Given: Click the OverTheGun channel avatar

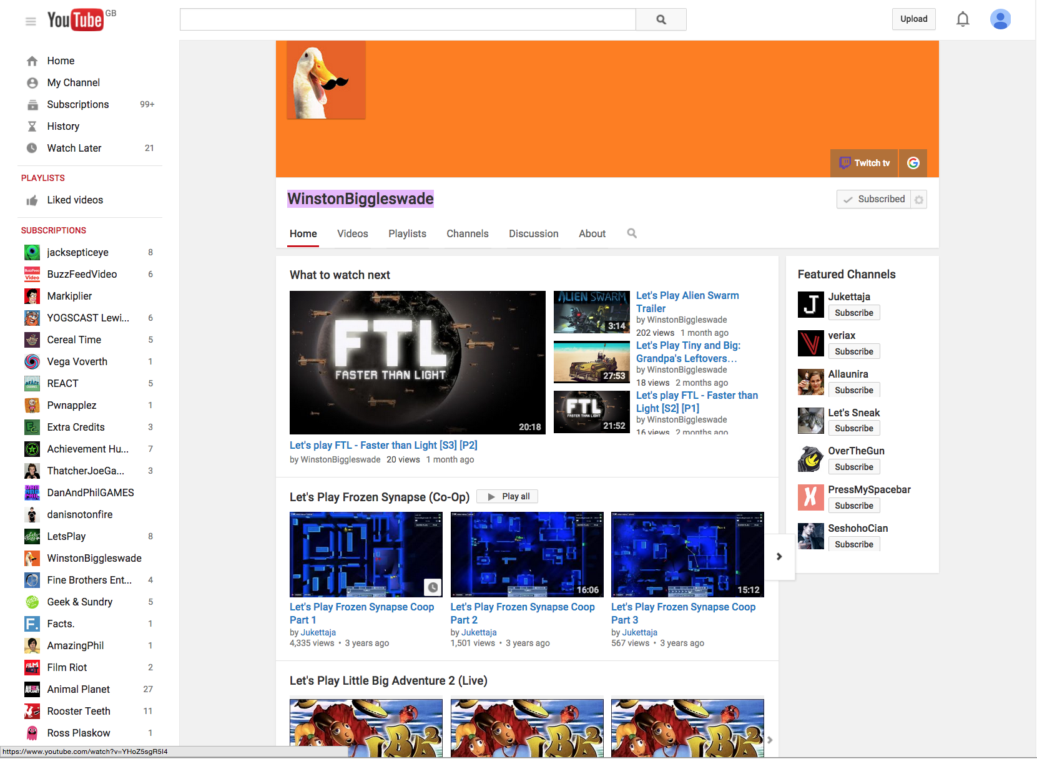Looking at the screenshot, I should click(810, 459).
